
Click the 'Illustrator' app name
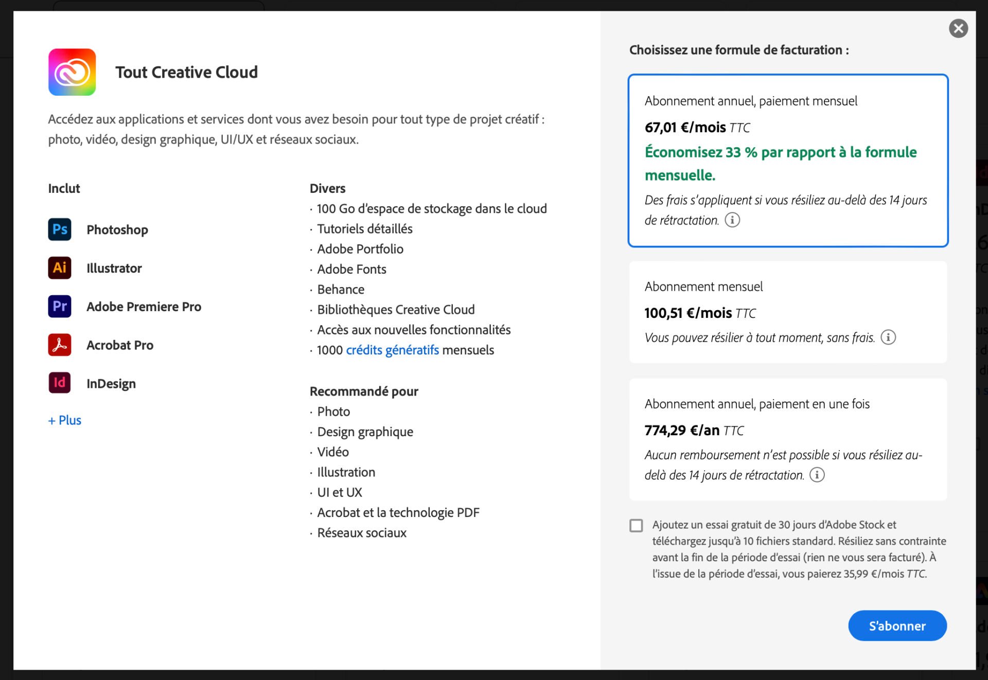coord(114,268)
